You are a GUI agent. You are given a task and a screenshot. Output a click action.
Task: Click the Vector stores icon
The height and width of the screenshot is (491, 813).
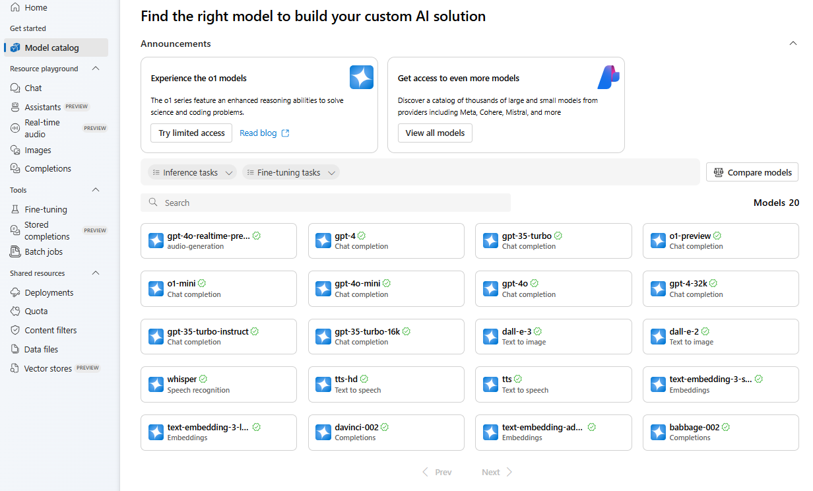click(x=15, y=368)
